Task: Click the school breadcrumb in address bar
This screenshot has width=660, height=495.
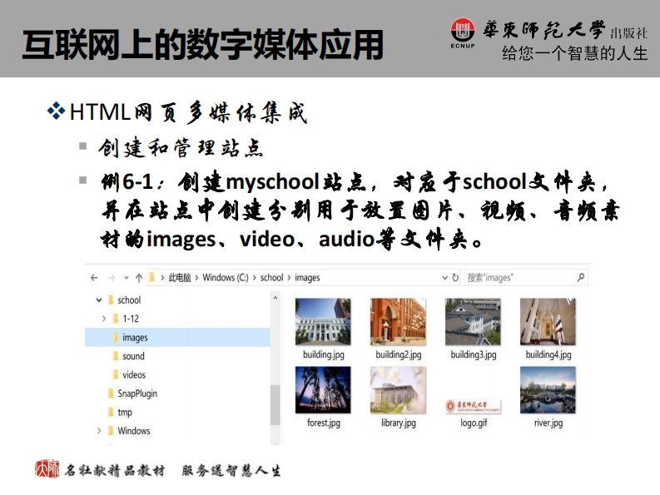Action: tap(271, 278)
